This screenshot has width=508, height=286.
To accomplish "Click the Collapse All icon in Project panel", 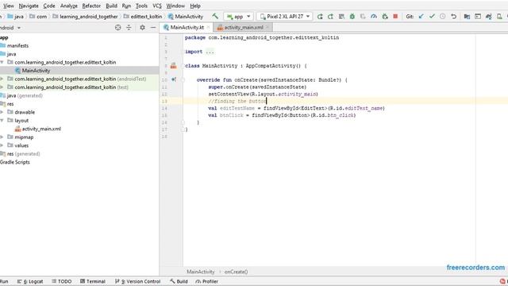I will click(129, 28).
